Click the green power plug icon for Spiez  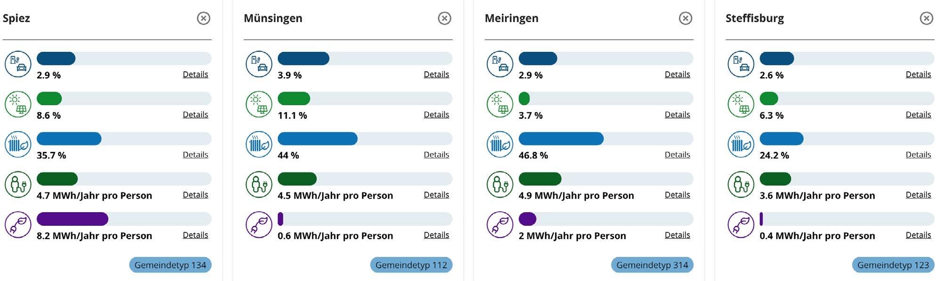pos(18,224)
